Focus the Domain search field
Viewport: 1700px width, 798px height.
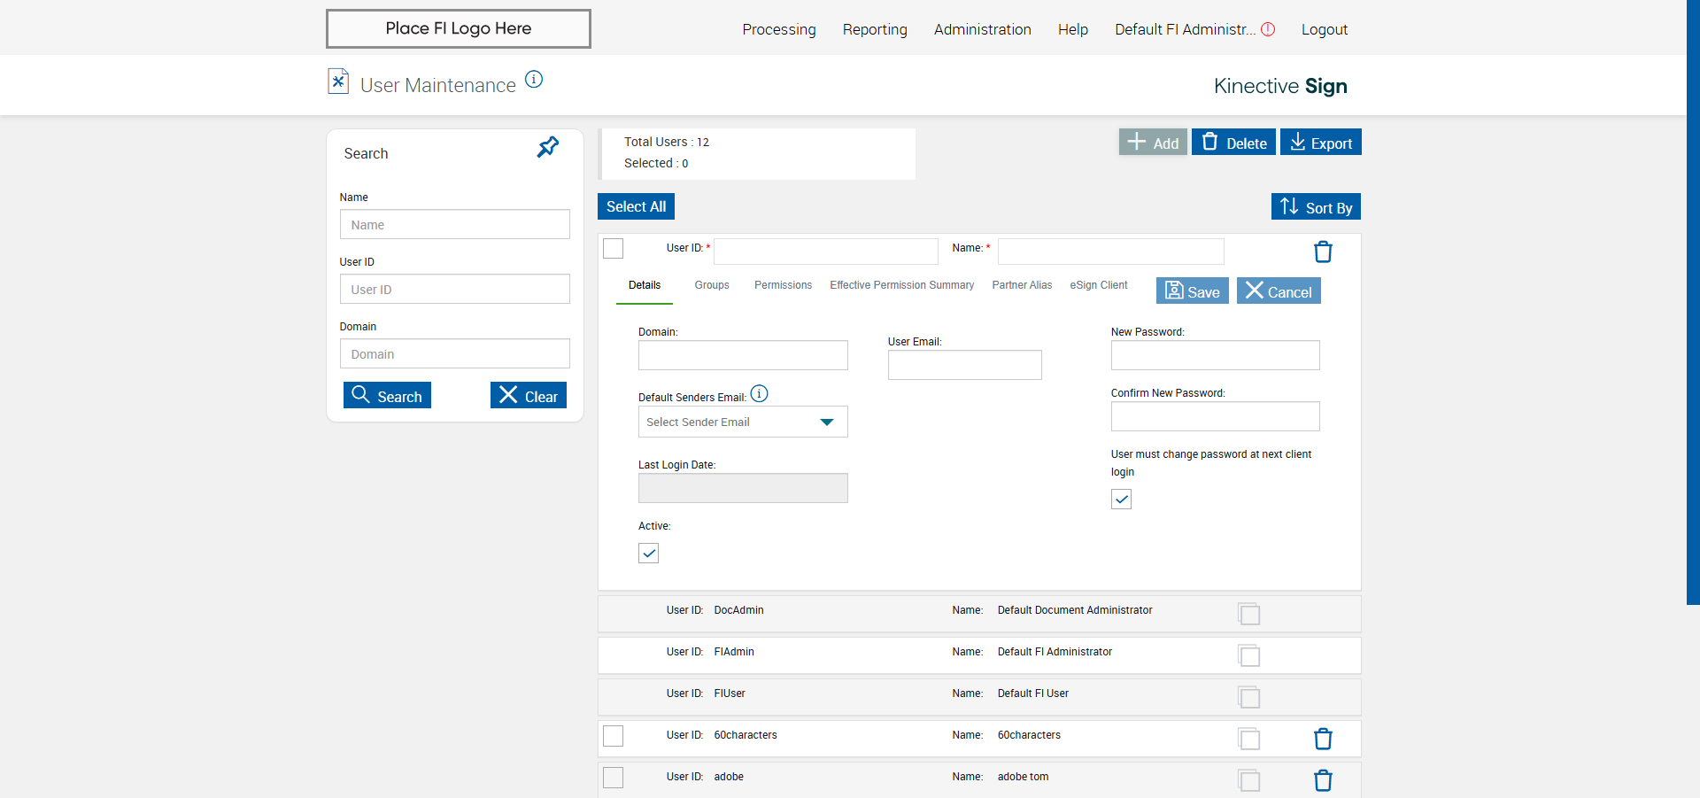click(454, 353)
